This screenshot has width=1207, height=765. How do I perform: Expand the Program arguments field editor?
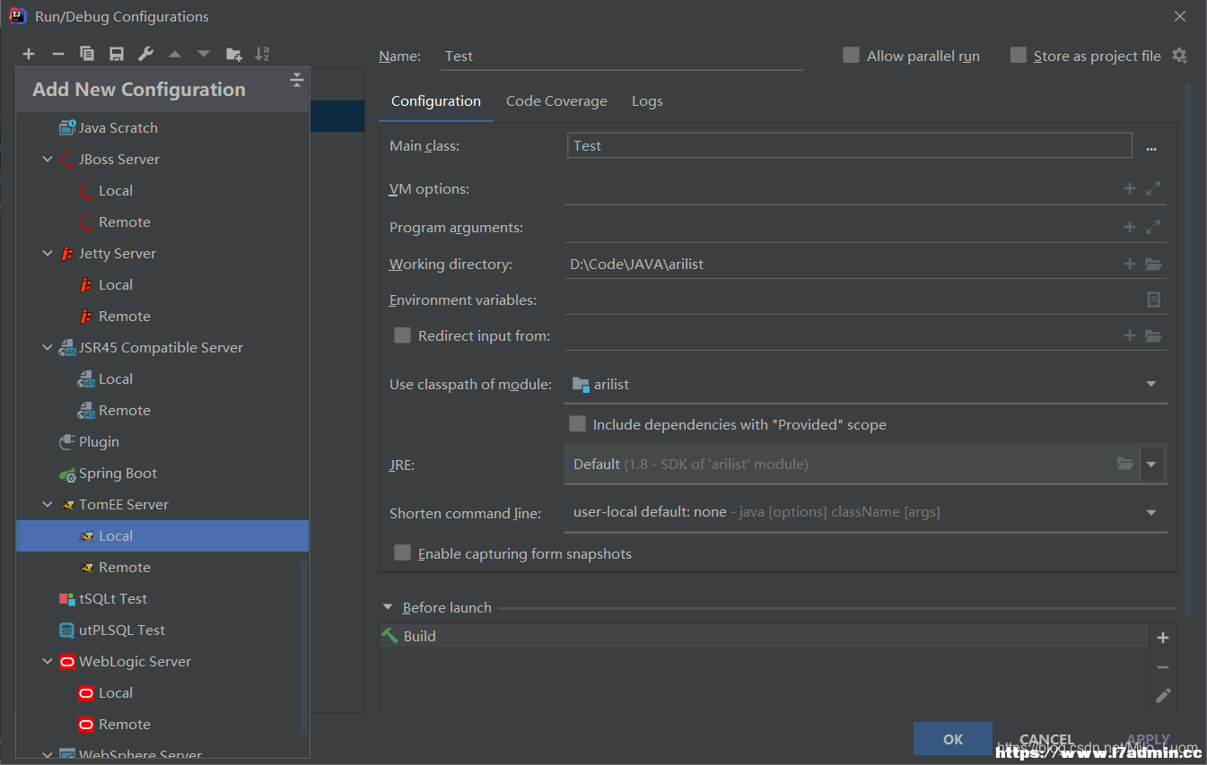tap(1153, 227)
